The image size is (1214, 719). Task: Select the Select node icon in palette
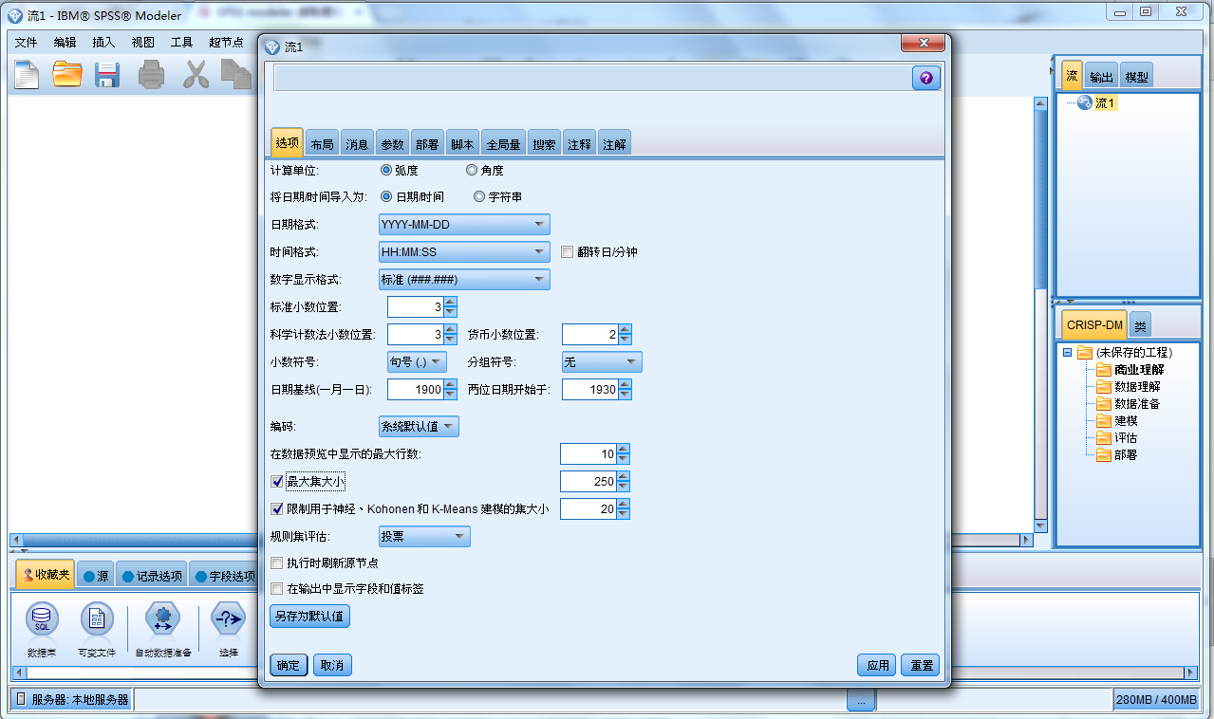tap(228, 619)
